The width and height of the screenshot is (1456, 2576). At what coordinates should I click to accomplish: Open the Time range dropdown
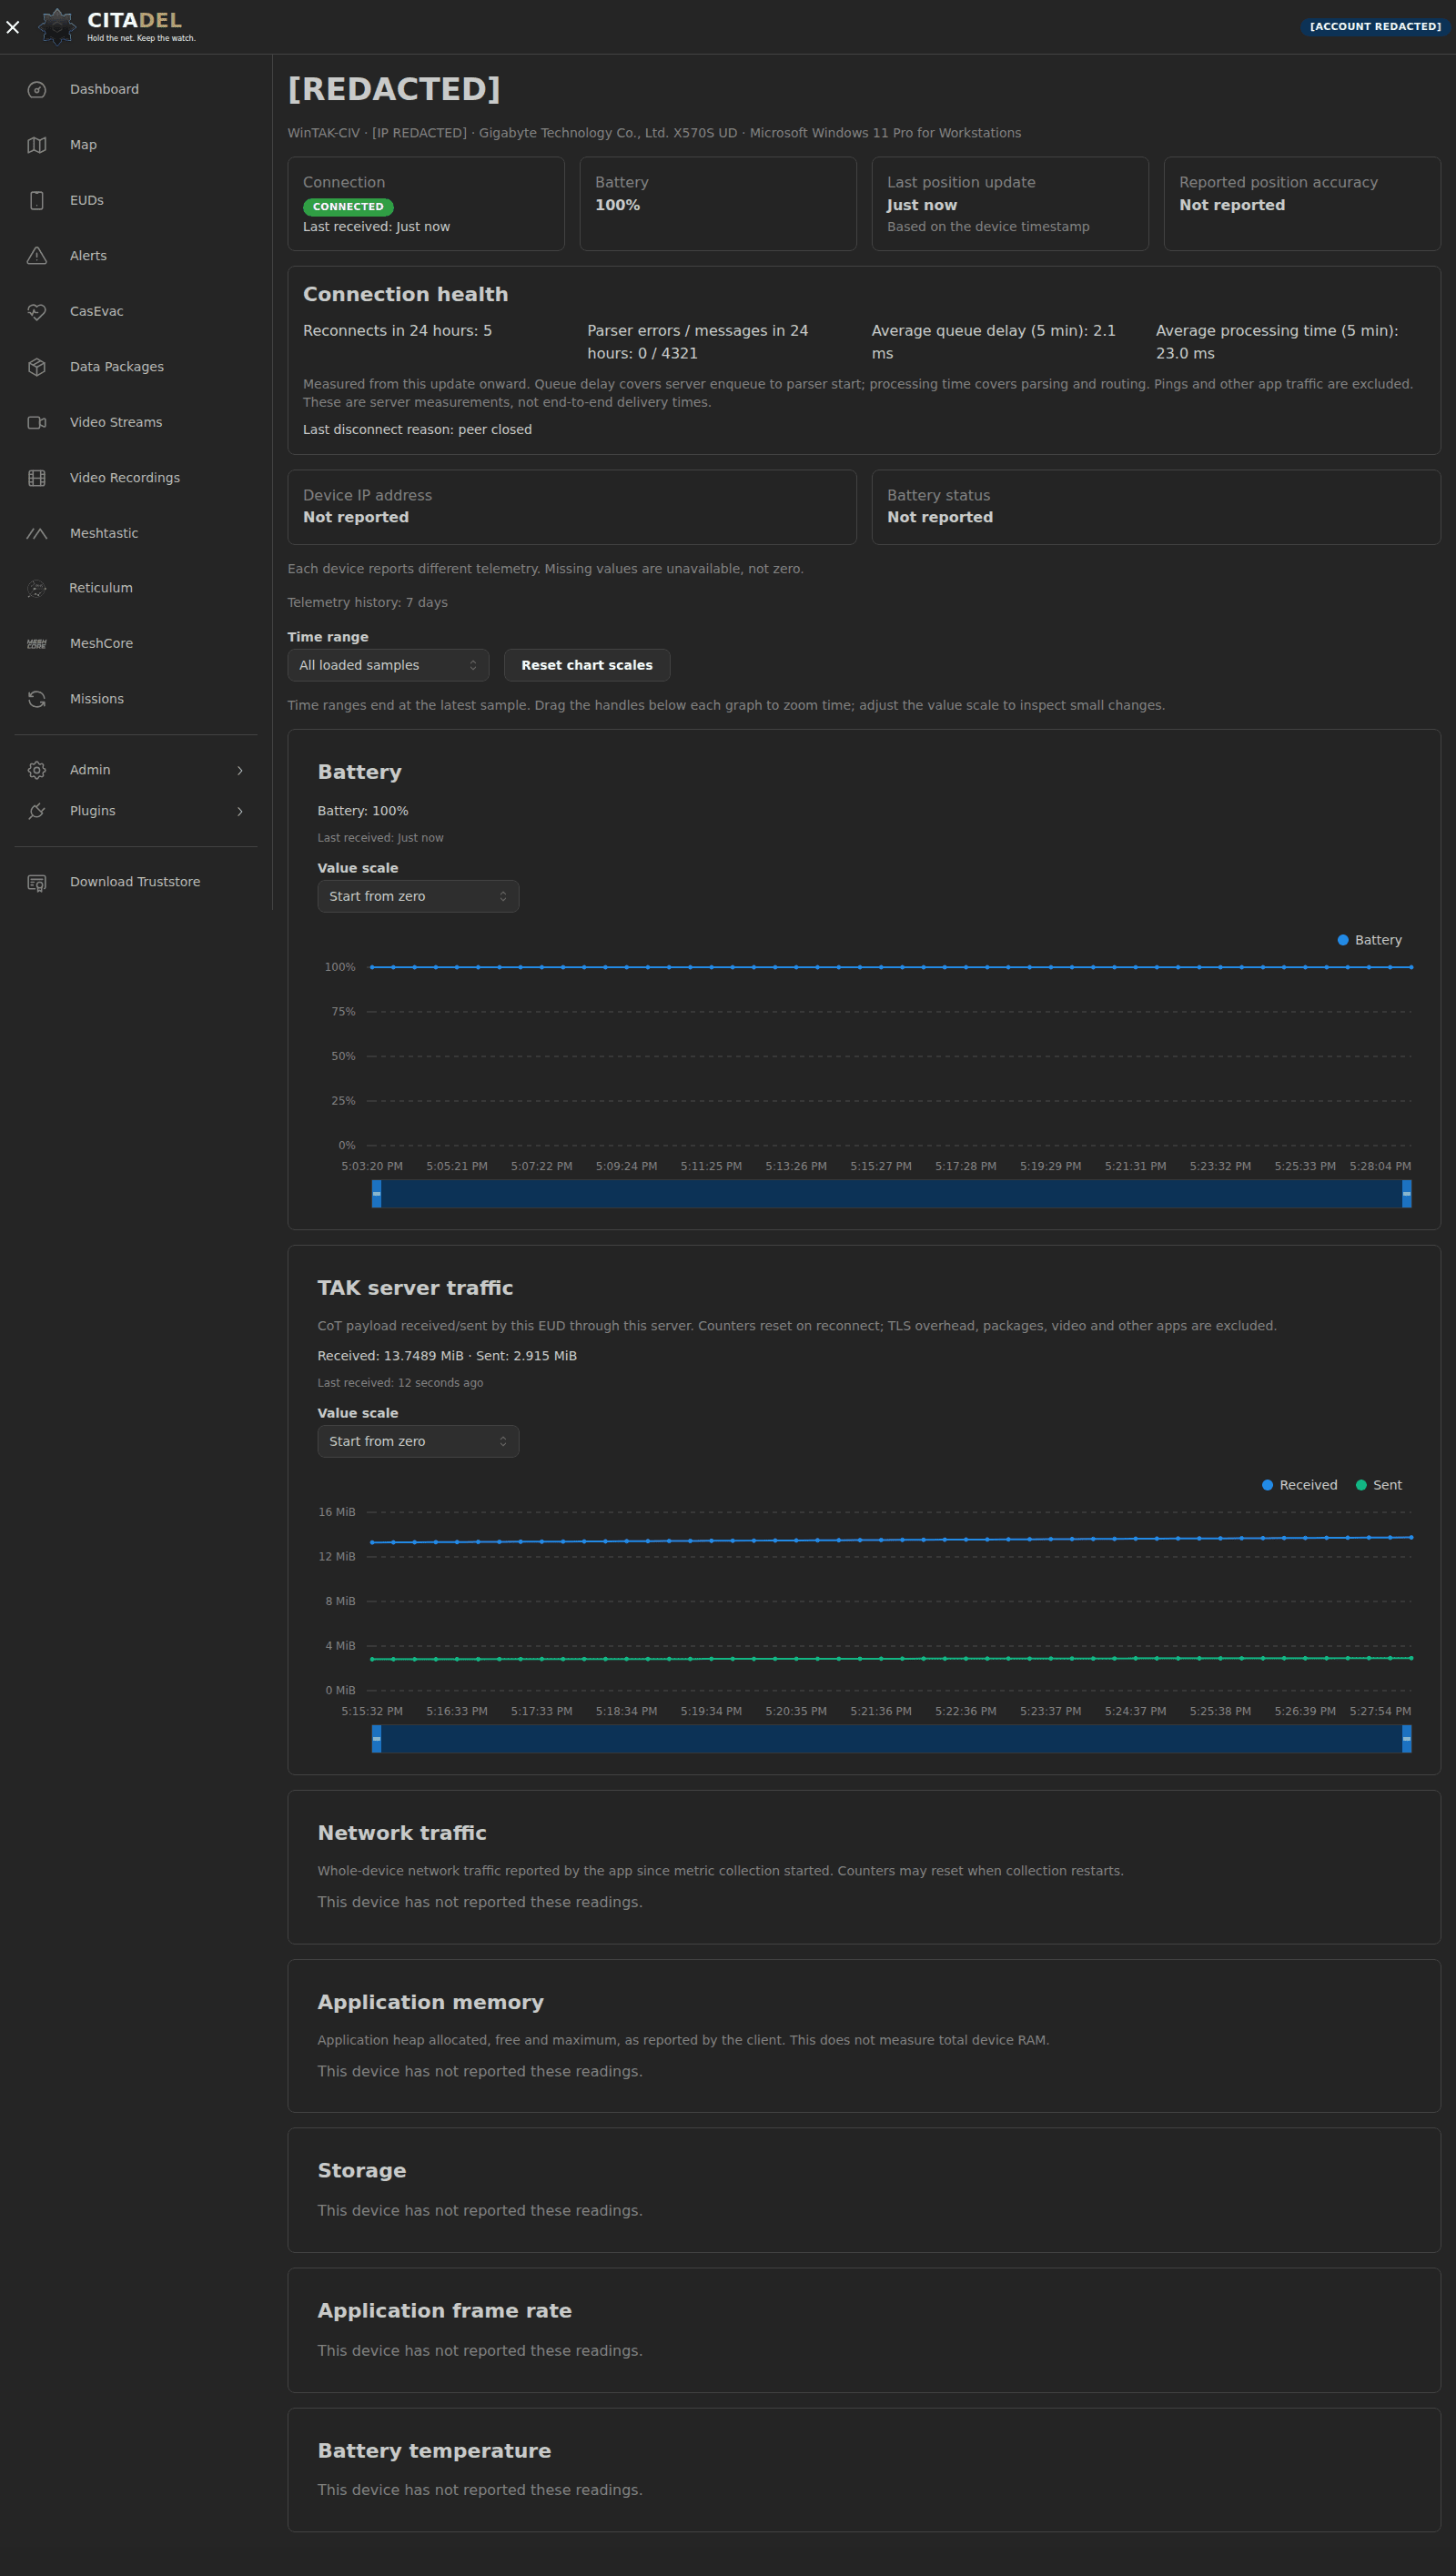click(x=388, y=665)
